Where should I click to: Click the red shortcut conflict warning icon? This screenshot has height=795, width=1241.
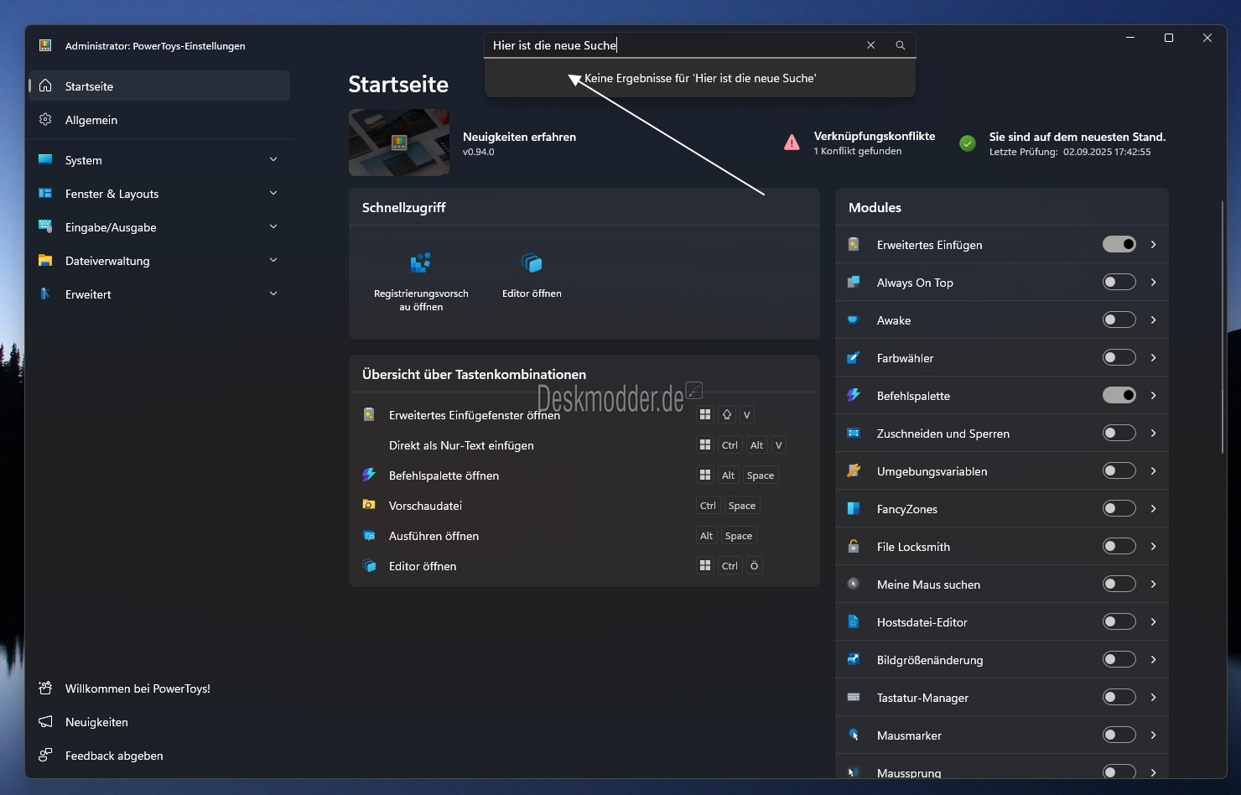tap(792, 143)
